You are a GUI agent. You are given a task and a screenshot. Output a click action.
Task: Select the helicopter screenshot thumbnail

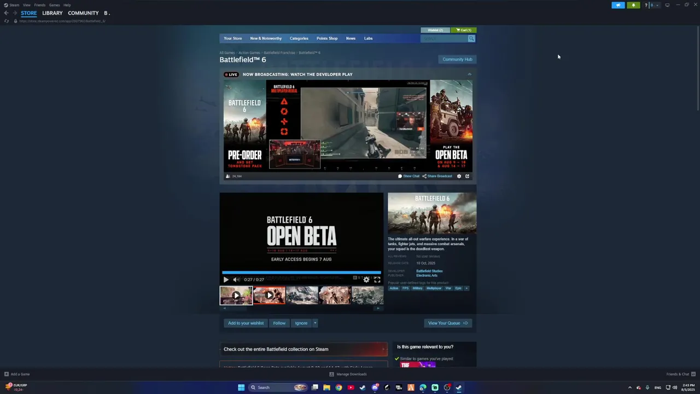[302, 296]
